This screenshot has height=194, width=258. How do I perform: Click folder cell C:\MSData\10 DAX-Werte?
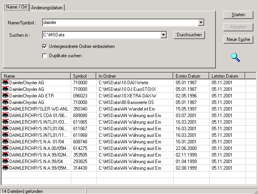point(123,83)
